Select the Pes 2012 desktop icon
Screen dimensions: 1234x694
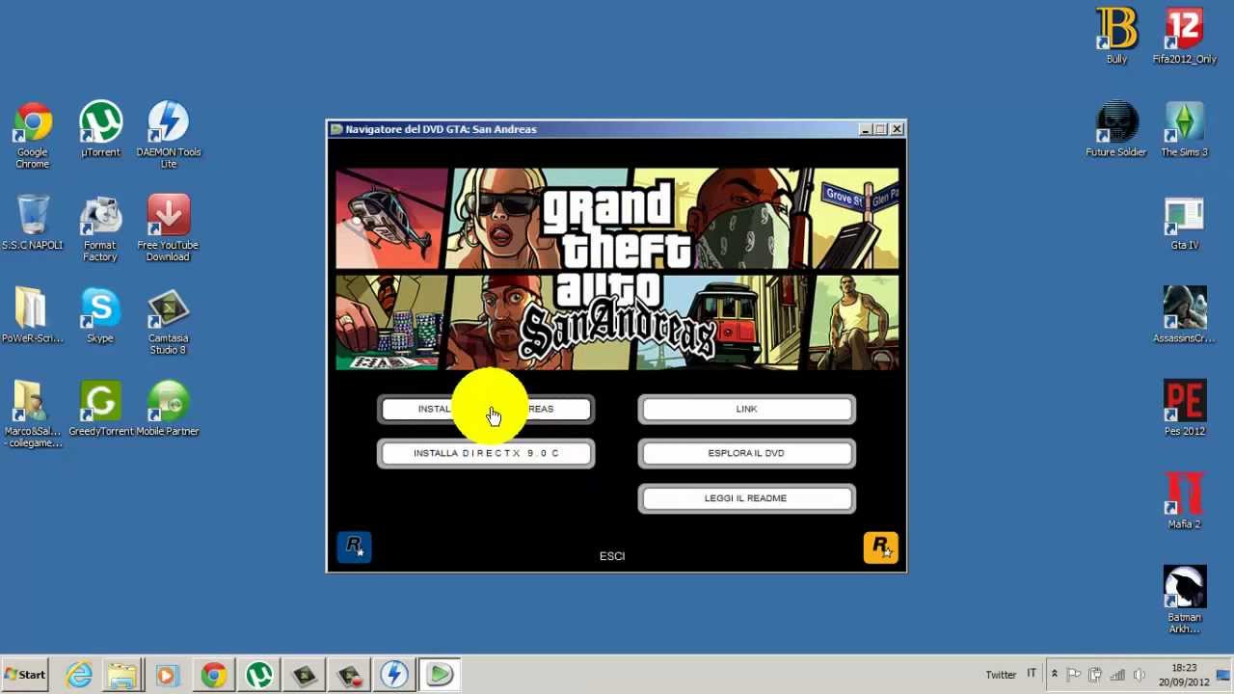1185,409
